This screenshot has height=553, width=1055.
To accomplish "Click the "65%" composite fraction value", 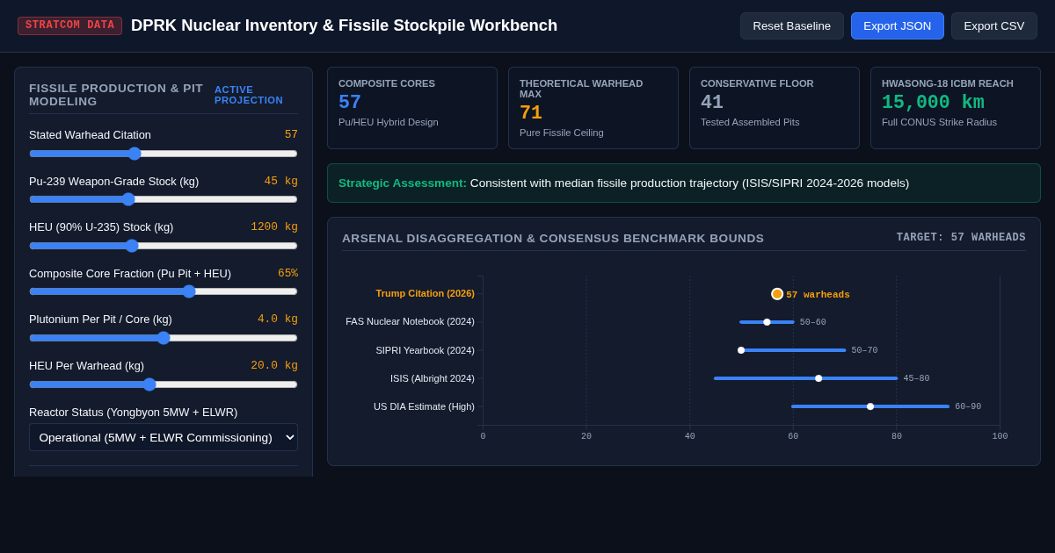I will (287, 273).
